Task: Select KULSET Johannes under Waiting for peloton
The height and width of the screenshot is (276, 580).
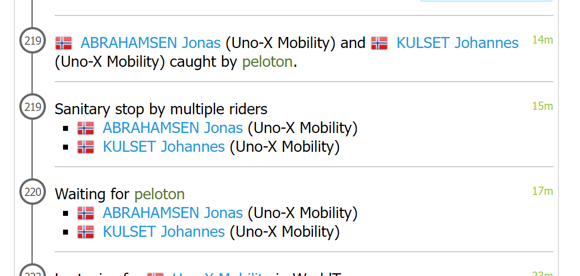Action: point(164,232)
